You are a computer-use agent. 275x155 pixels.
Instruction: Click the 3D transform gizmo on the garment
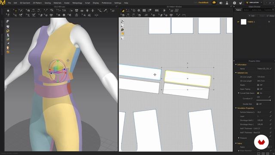pos(58,71)
